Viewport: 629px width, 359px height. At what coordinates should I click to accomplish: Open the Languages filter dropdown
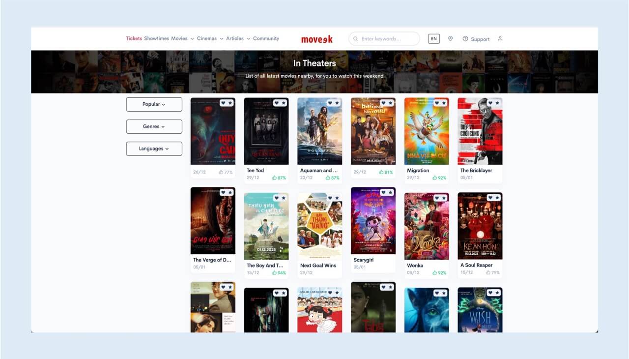pos(154,149)
